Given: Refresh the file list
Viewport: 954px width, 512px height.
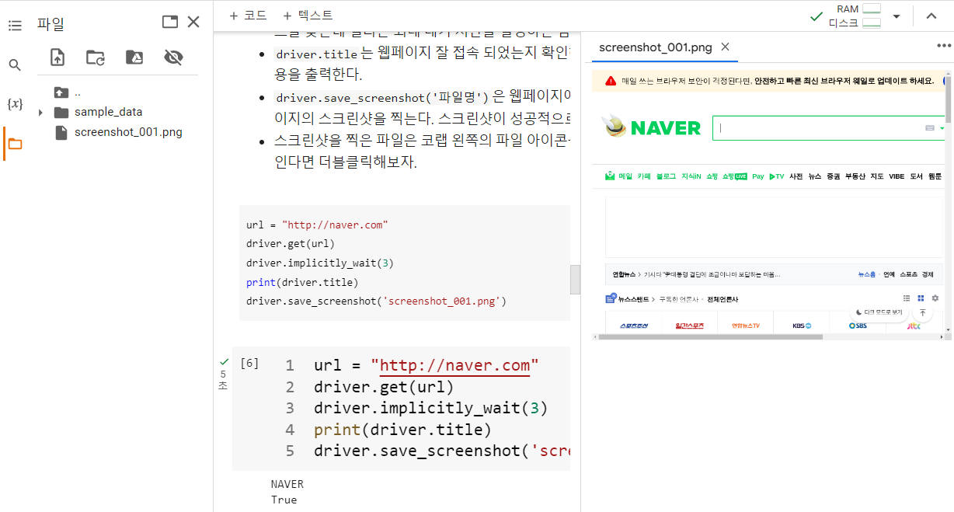Looking at the screenshot, I should click(x=96, y=57).
